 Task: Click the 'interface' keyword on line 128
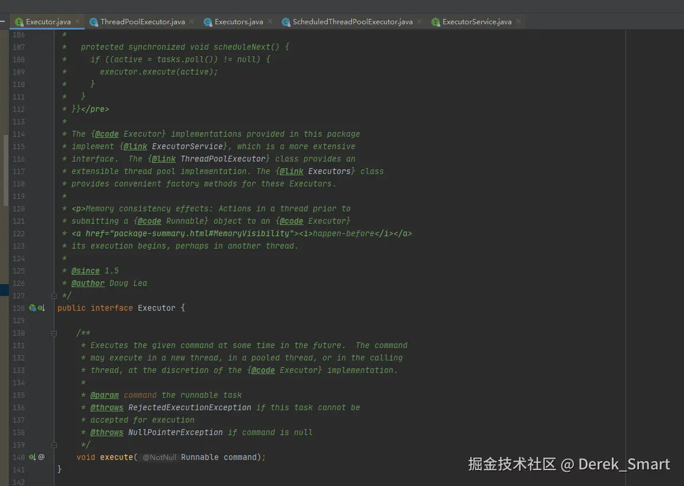112,308
